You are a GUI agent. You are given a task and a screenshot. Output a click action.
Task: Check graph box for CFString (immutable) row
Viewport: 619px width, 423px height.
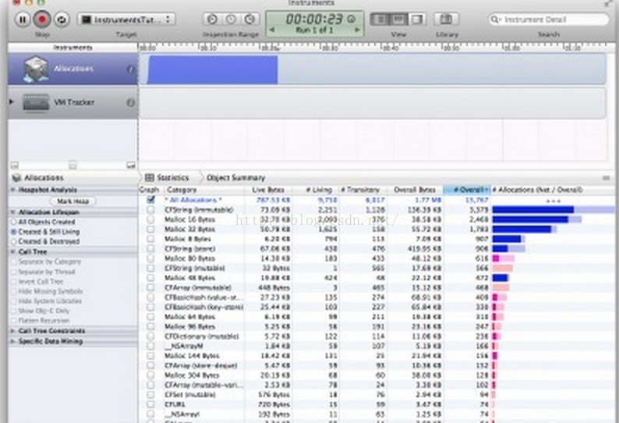150,209
